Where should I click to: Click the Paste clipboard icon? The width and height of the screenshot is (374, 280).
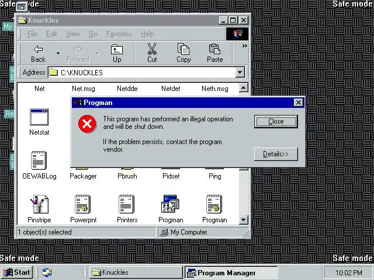(x=214, y=49)
